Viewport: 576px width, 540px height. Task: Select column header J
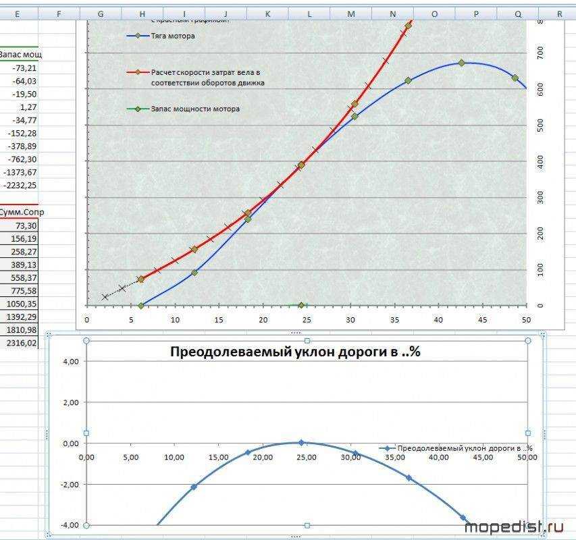point(226,14)
